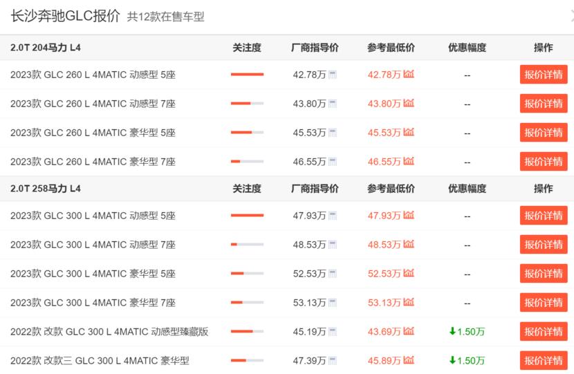
Task: Open price calculator icon beside 45.53万 guide price
Action: click(333, 133)
